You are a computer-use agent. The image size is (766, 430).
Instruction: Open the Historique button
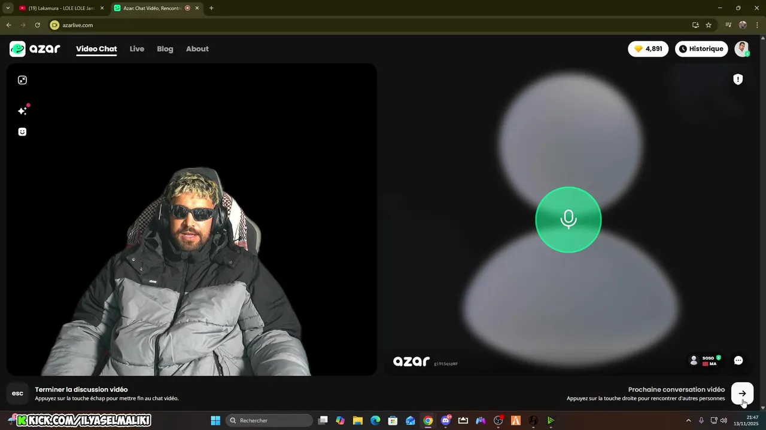click(x=701, y=49)
